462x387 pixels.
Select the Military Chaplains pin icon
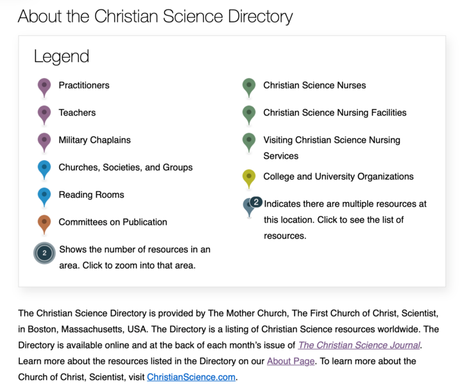44,142
